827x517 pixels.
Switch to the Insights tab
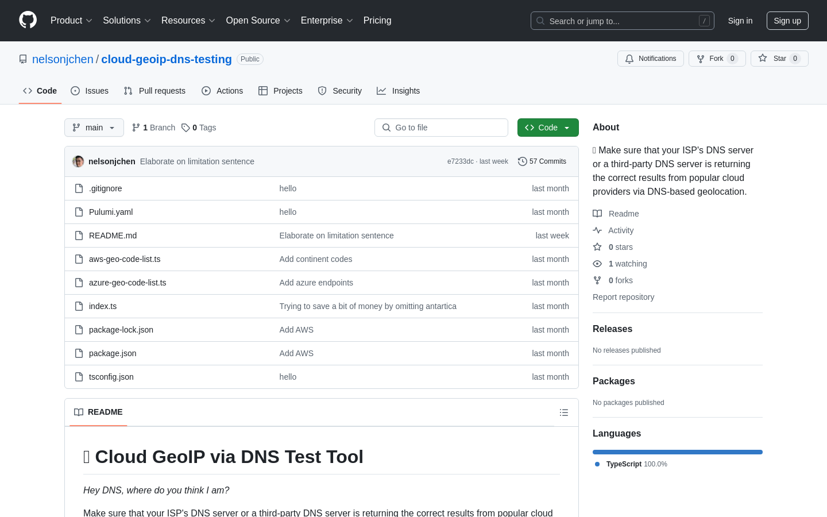coord(399,91)
